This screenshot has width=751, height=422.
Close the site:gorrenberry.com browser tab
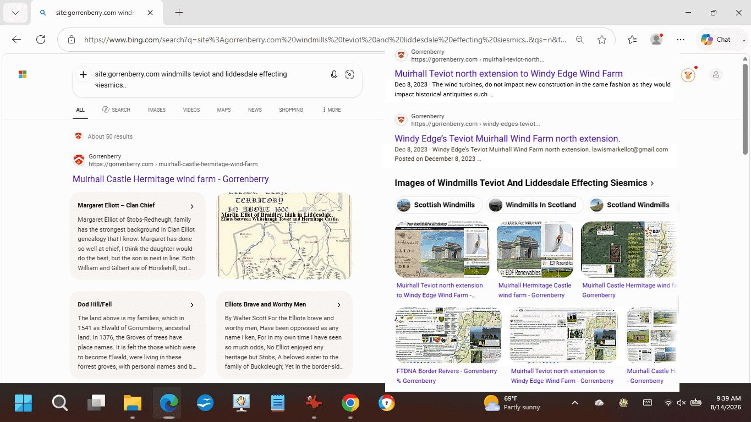[150, 13]
